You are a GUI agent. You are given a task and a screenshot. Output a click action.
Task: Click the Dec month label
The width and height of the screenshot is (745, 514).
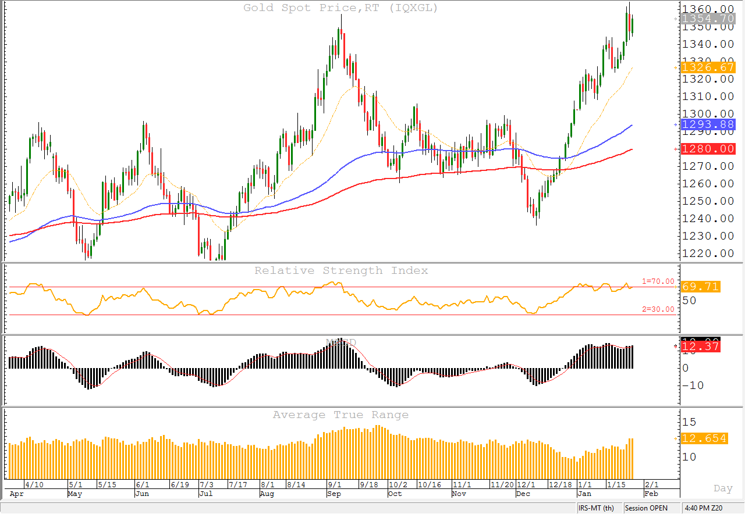(x=524, y=494)
